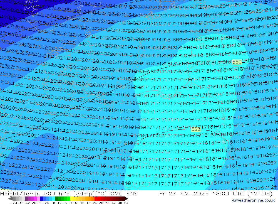Image resolution: width=278 pixels, height=204 pixels.
Task: Select the dark blue swatch in the temperature legend
Action: tap(41, 198)
